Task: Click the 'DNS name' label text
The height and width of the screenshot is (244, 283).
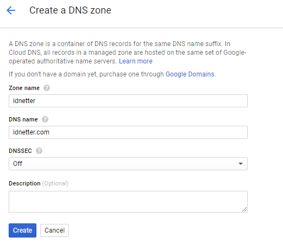Action: tap(23, 119)
